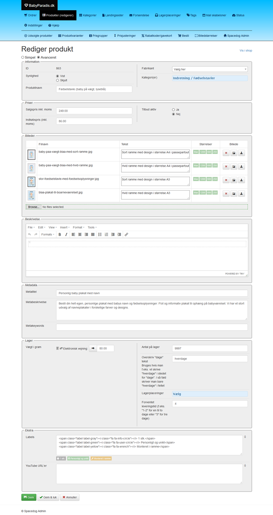Follow the Vis i shop link
Viewport: 273px width, 515px height.
(246, 51)
